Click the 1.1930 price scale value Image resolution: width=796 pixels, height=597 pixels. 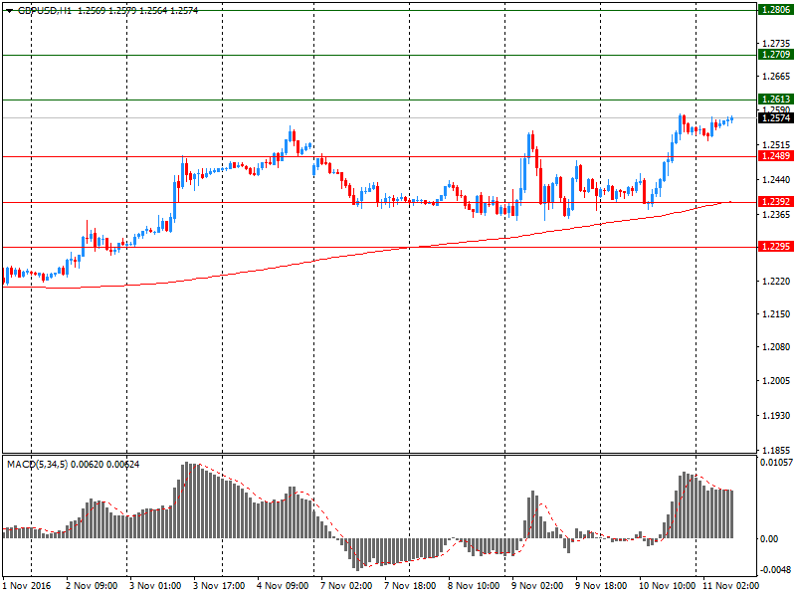click(776, 416)
